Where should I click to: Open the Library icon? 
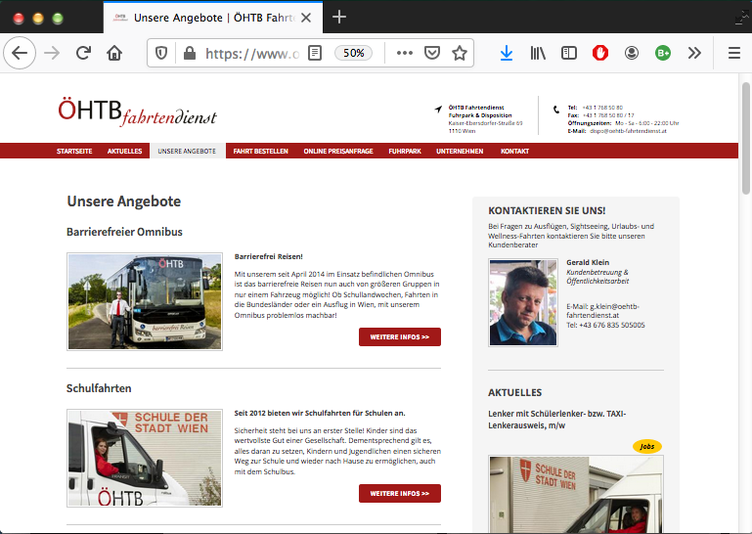[538, 53]
